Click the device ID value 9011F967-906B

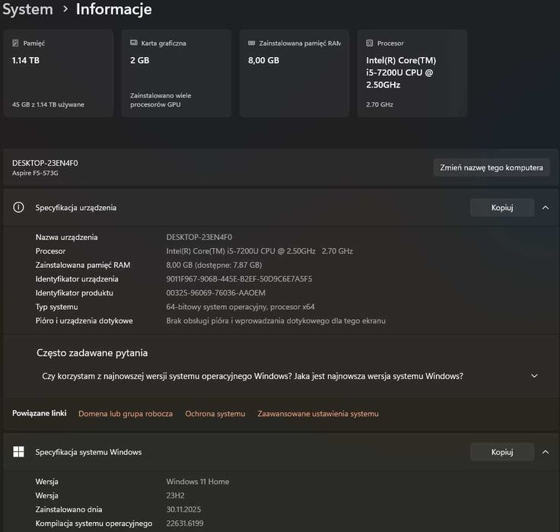coord(239,279)
